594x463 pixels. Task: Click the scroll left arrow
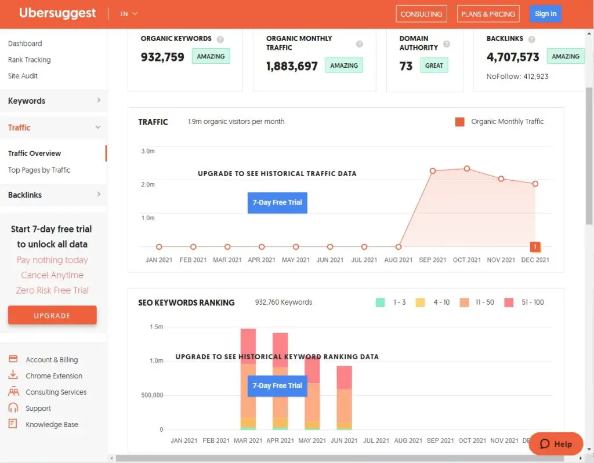pyautogui.click(x=111, y=458)
